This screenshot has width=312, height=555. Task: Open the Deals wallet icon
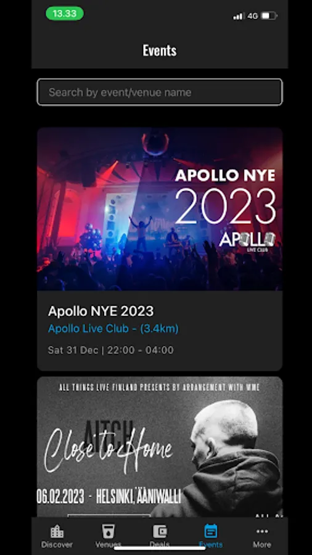pos(160,532)
